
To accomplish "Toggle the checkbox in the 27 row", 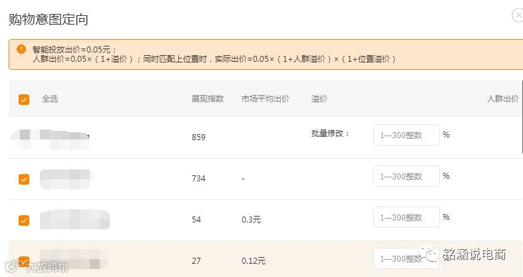I will coord(24,260).
